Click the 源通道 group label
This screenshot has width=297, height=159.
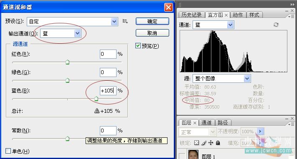20,44
